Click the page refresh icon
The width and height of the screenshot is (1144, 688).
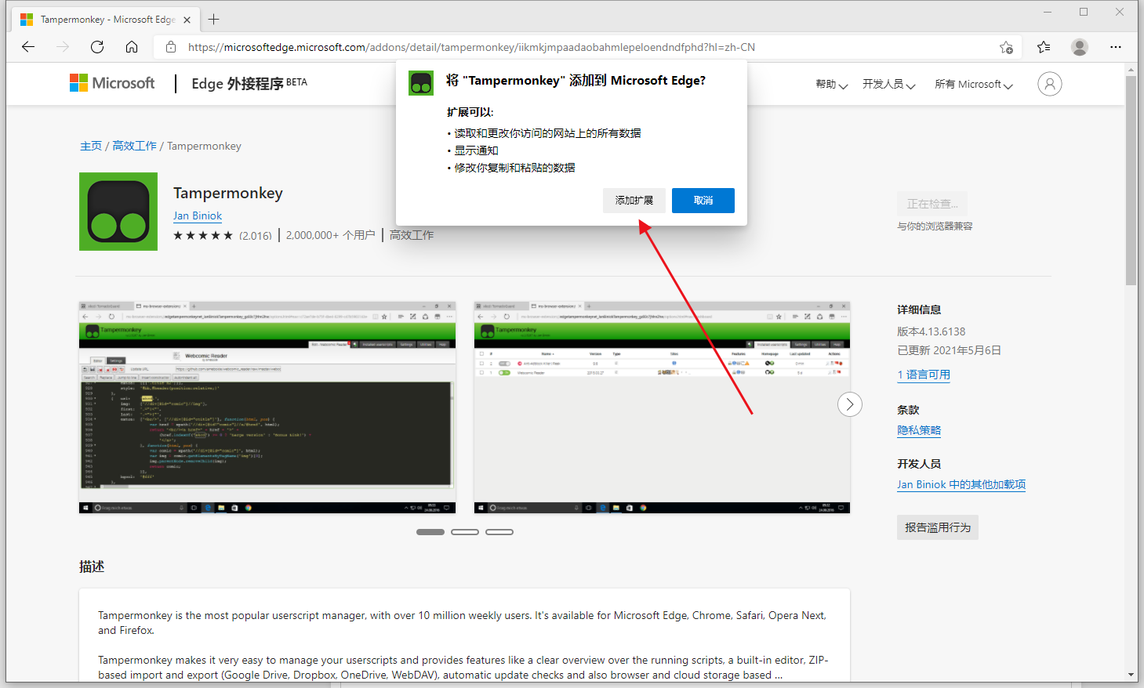(x=97, y=47)
